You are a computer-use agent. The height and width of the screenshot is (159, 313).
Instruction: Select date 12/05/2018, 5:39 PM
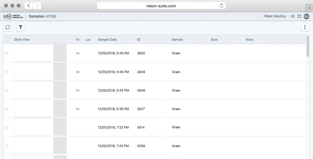pyautogui.click(x=113, y=109)
